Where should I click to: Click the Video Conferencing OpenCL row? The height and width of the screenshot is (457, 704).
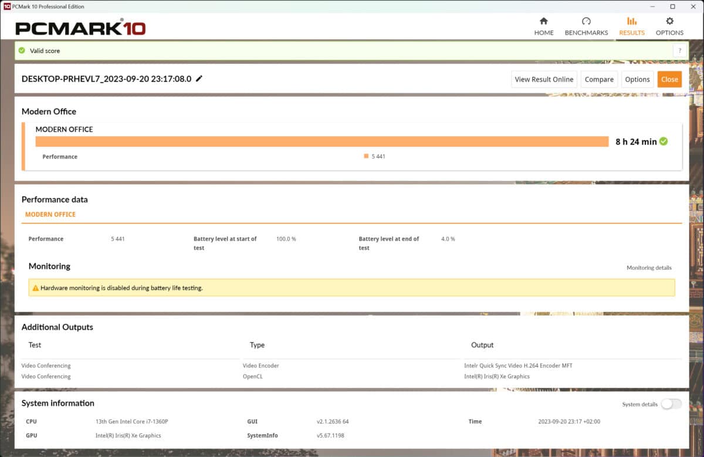[x=351, y=377]
